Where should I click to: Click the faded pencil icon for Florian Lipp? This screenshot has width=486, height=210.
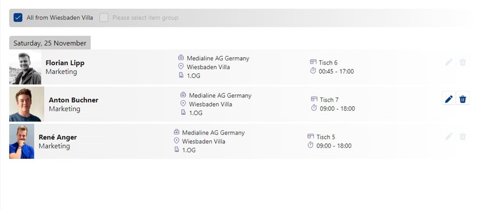coord(449,62)
